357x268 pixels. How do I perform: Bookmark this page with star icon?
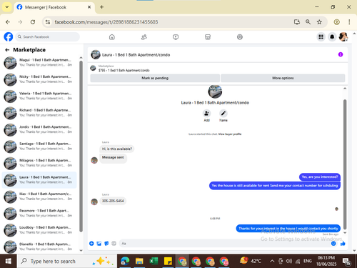tap(319, 22)
